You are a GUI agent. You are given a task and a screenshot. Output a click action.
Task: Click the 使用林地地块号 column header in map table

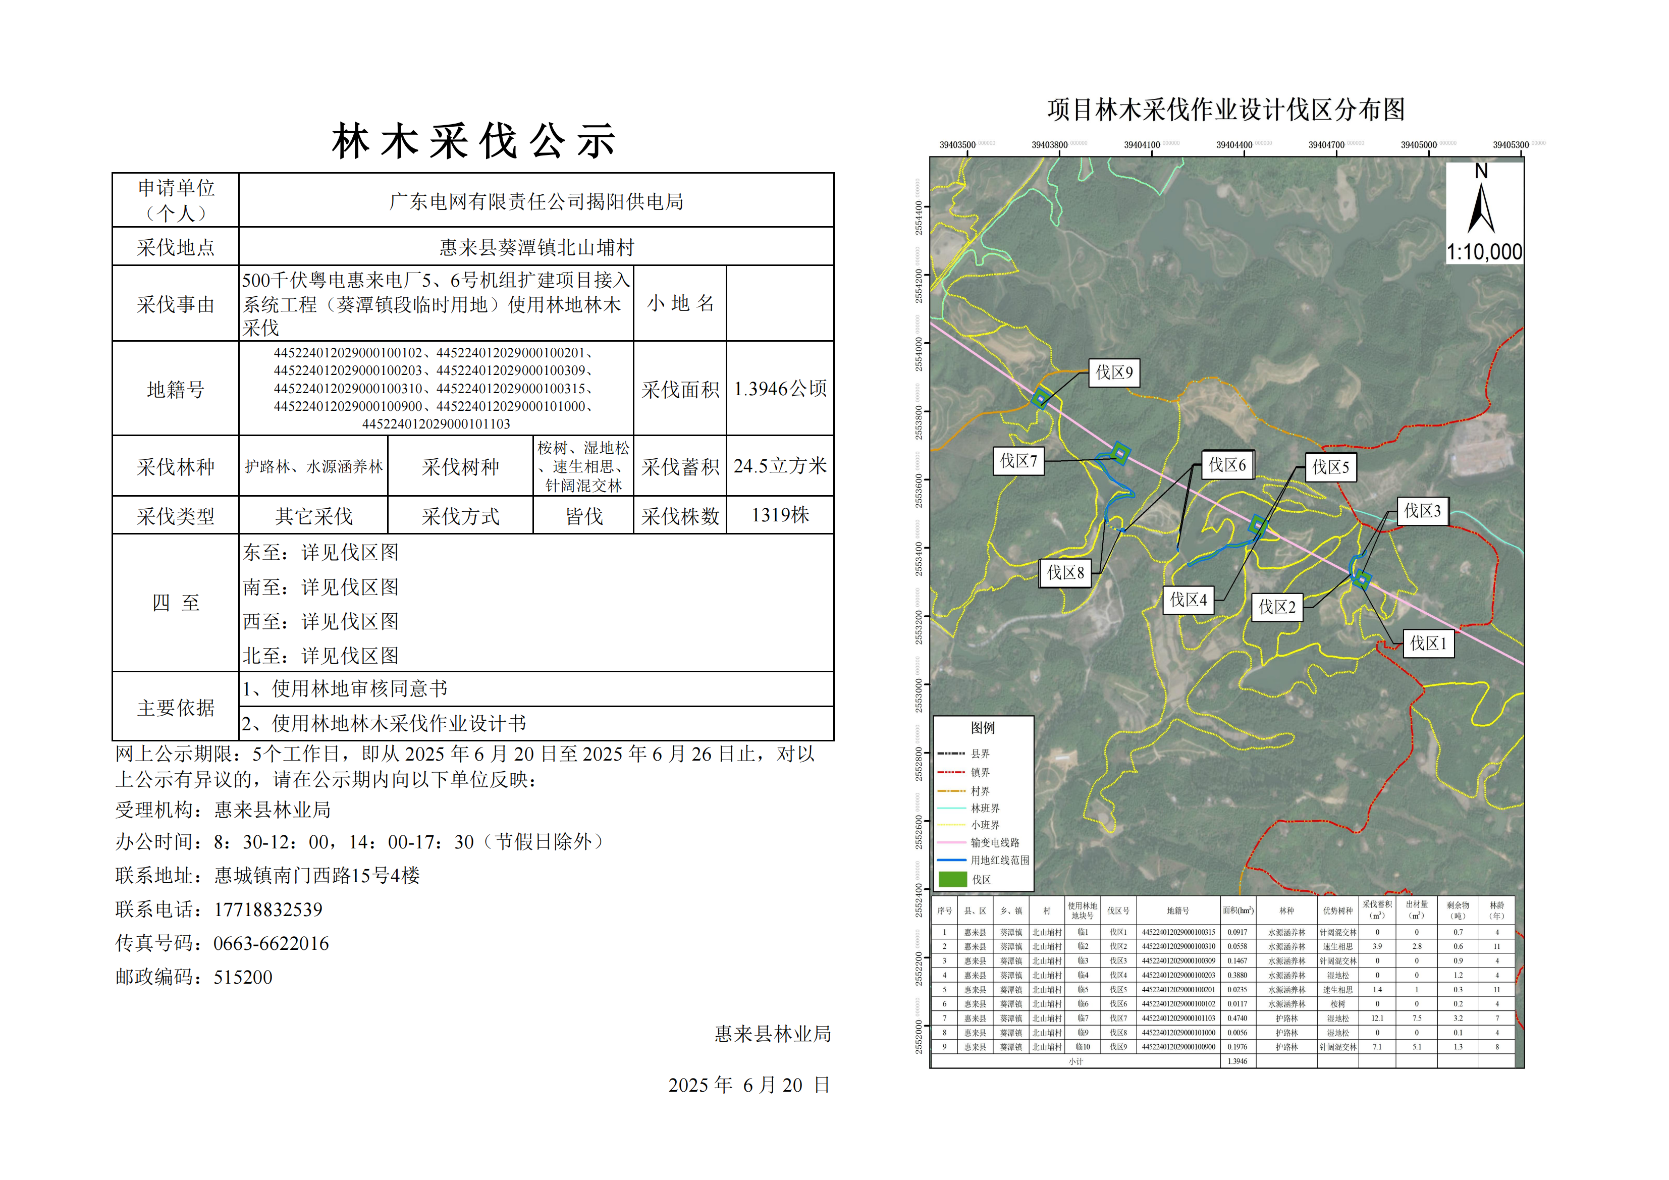pos(1082,911)
